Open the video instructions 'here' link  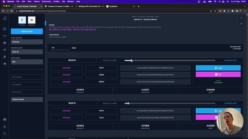click(x=64, y=37)
